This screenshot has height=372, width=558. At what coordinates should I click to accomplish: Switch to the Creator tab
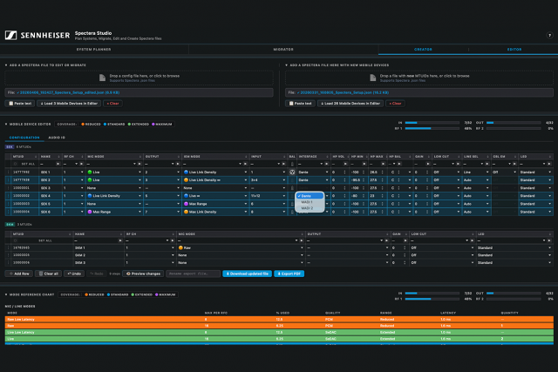tap(423, 50)
